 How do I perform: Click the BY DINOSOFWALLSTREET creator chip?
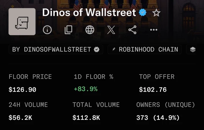[56, 49]
